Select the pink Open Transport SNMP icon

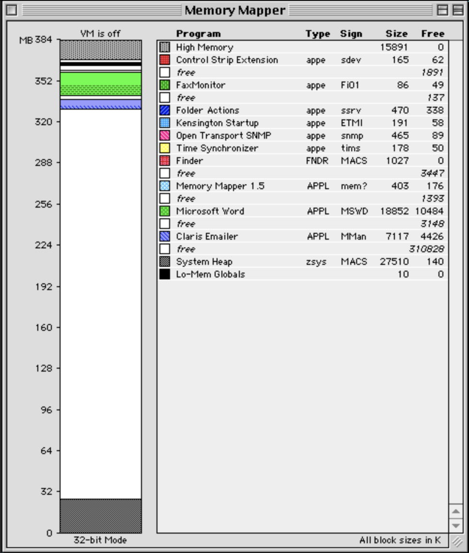(x=165, y=136)
